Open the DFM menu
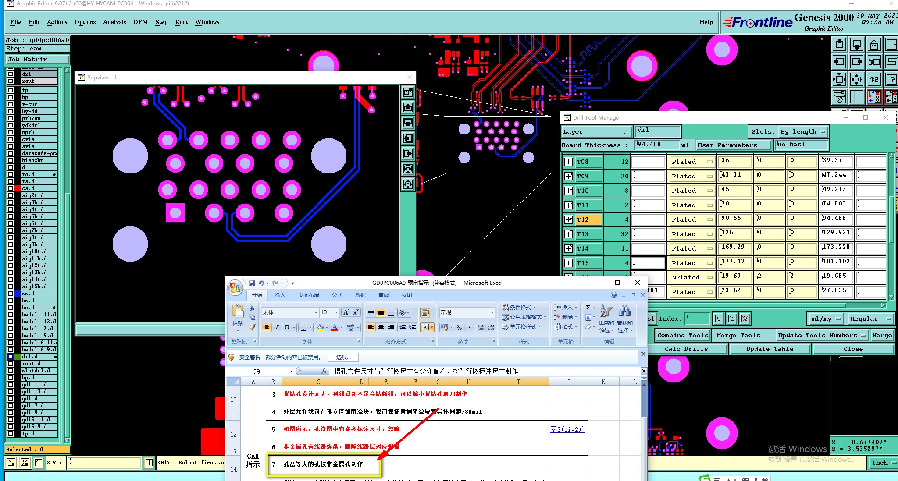The width and height of the screenshot is (898, 481). (x=141, y=22)
